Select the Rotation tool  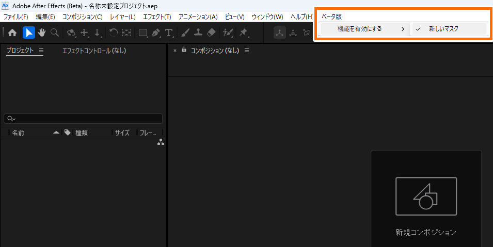pyautogui.click(x=113, y=33)
